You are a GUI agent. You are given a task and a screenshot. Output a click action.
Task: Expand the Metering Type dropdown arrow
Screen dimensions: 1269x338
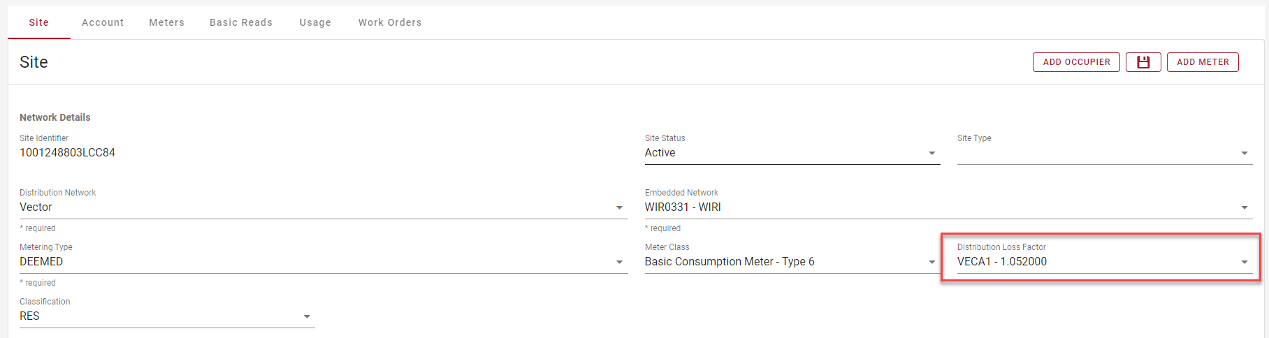click(619, 262)
